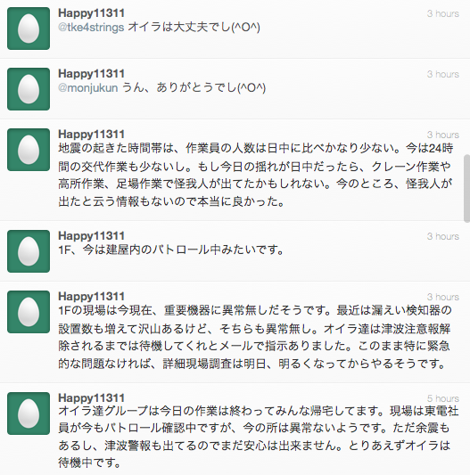Open Happy11311 username on the パトロール中 tweet
This screenshot has width=470, height=475.
tap(91, 236)
